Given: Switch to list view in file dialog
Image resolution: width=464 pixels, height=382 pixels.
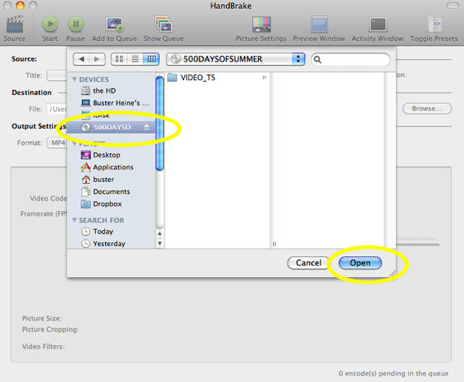Looking at the screenshot, I should coord(135,59).
